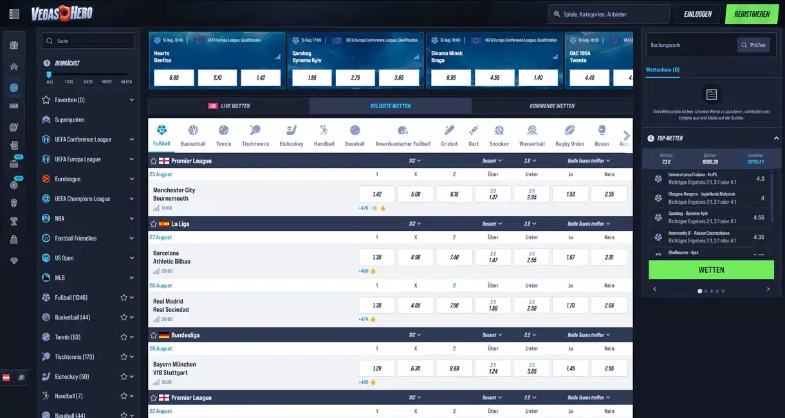Viewport: 785px width, 418px height.
Task: Toggle favorite star for Basketball (44)
Action: coord(124,318)
